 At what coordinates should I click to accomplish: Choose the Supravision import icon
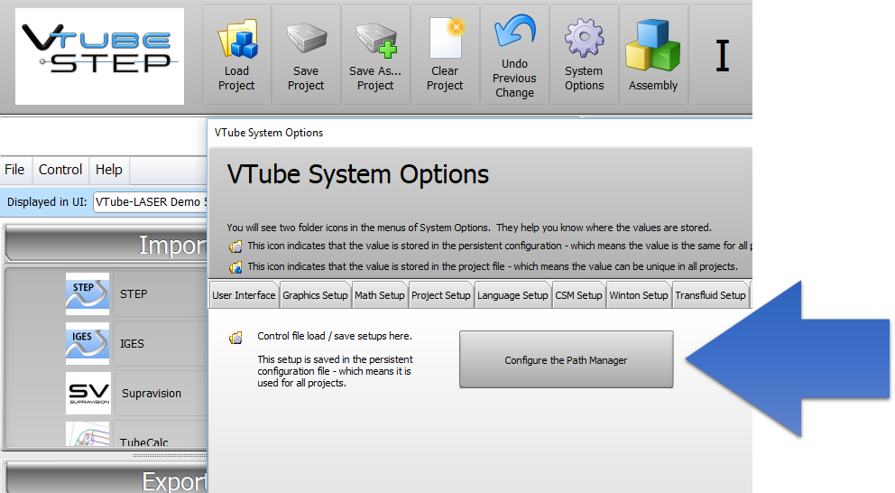88,393
